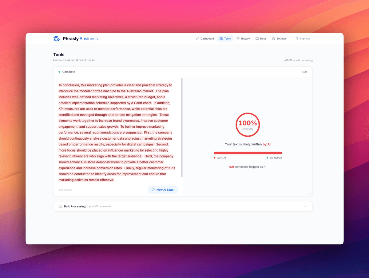Click the refresh icon in New AI Scan
The height and width of the screenshot is (278, 369).
click(153, 190)
